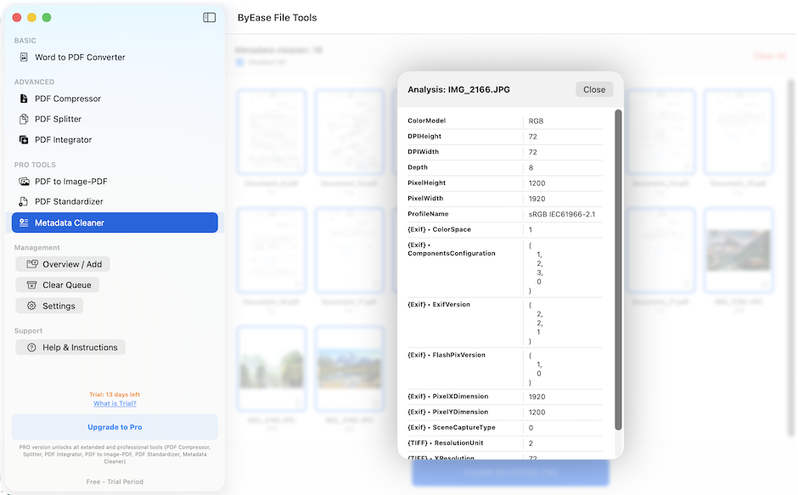This screenshot has height=495, width=798.
Task: Empty the list with Clear Queue
Action: 57,284
